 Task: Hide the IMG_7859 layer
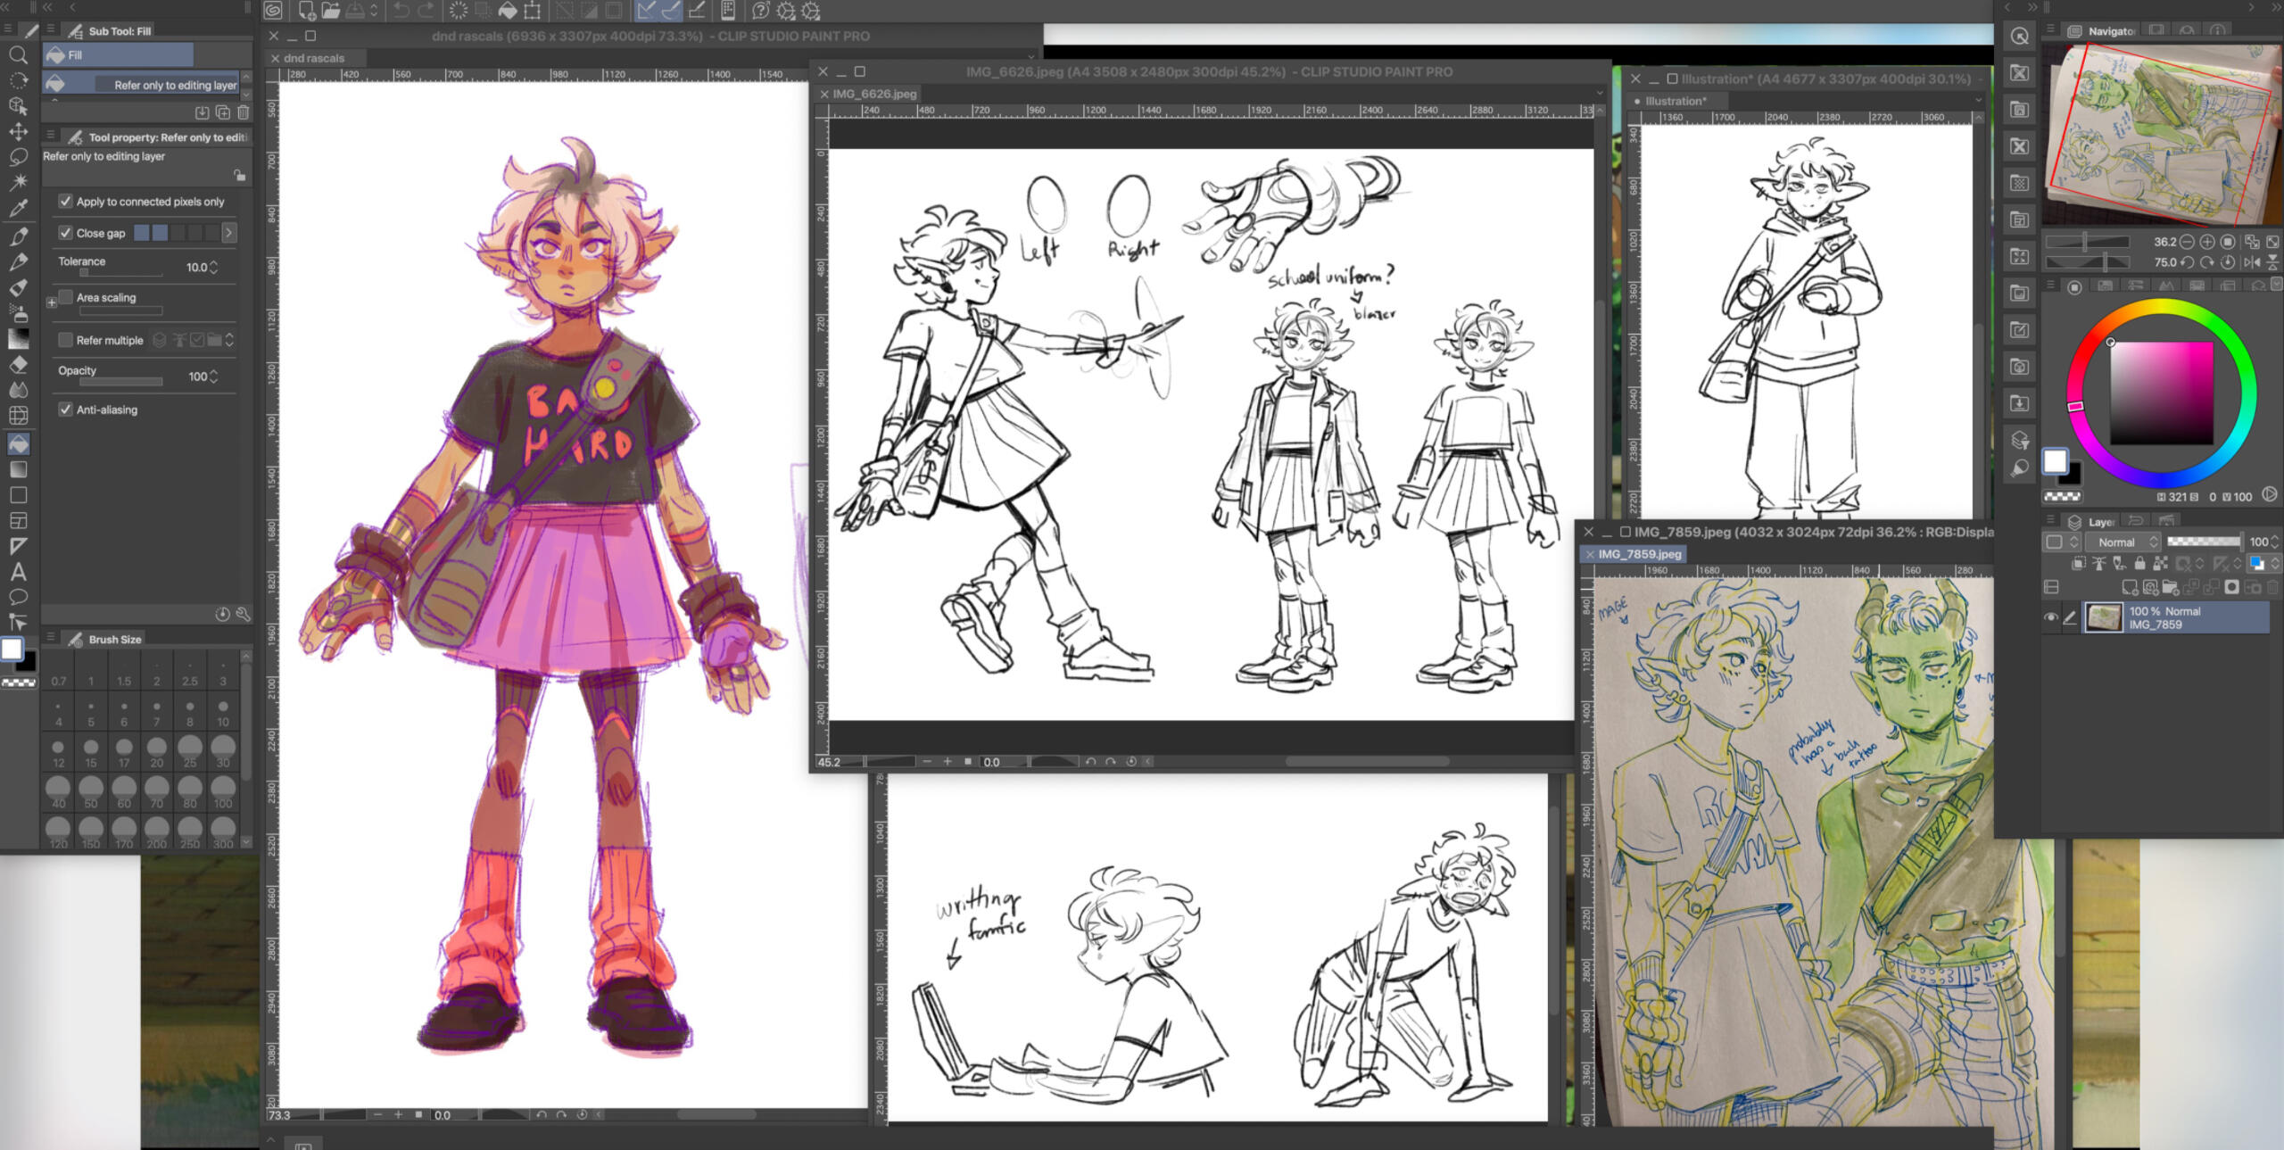[x=2050, y=617]
